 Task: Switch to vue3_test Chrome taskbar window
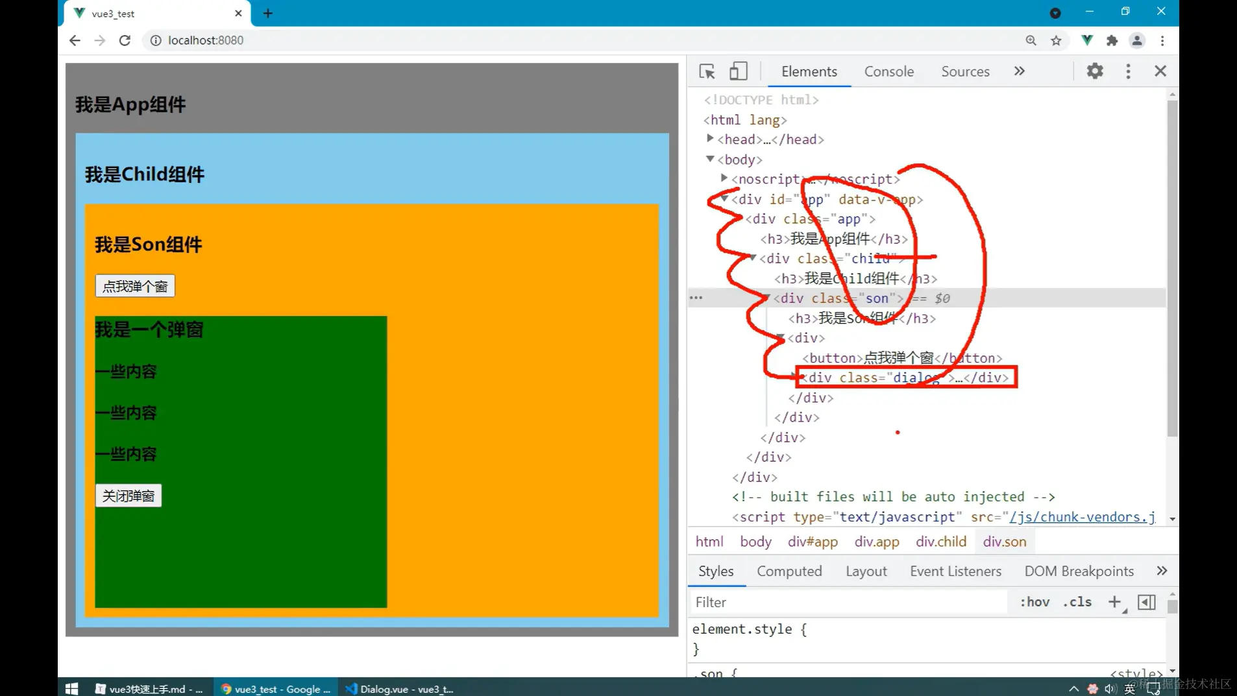[276, 689]
